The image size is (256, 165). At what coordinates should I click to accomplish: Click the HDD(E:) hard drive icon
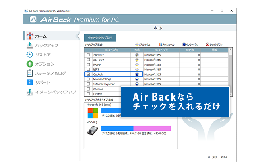pyautogui.click(x=93, y=129)
